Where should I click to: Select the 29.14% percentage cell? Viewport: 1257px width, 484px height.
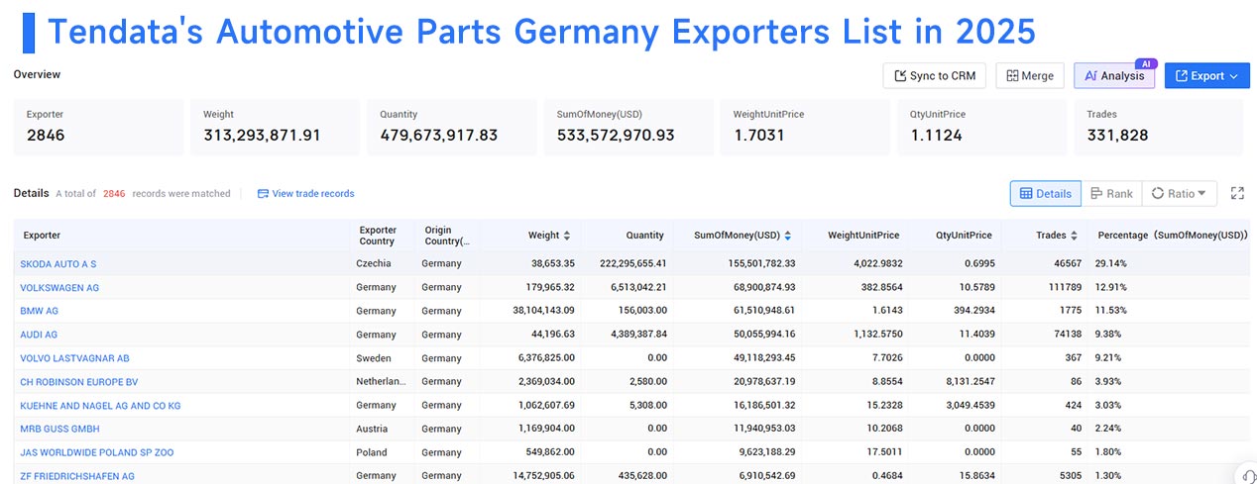click(1110, 264)
